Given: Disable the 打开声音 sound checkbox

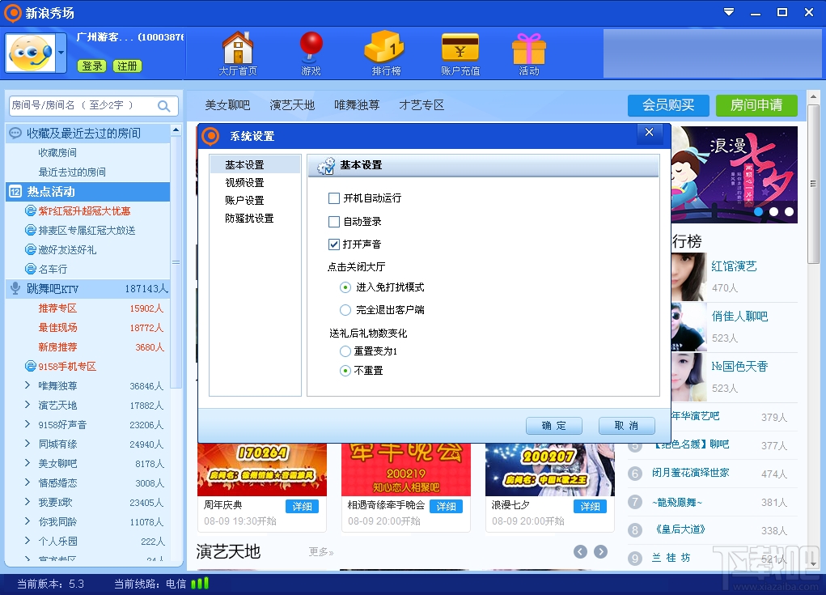Looking at the screenshot, I should click(335, 244).
